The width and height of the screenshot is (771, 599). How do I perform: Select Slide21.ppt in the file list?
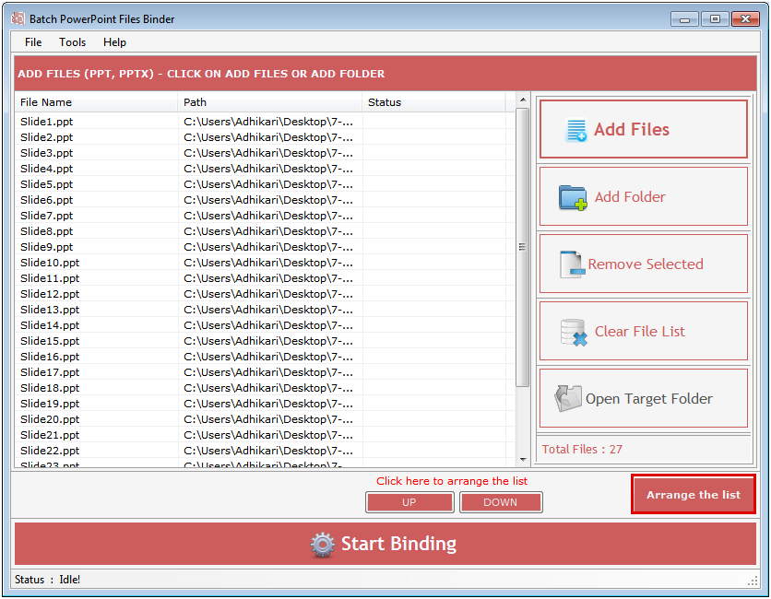50,435
